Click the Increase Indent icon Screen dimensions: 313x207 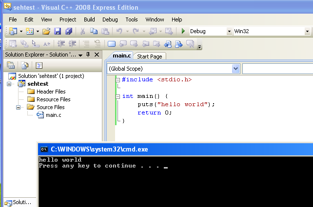tap(72, 43)
